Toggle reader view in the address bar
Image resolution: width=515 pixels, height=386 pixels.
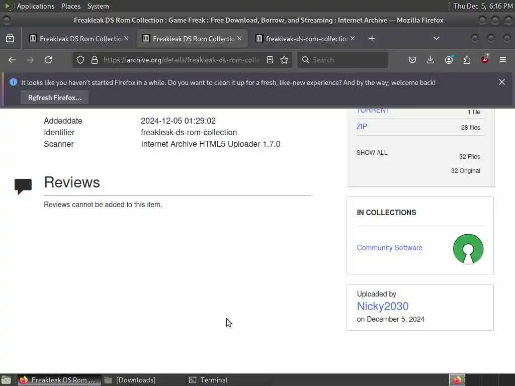[270, 60]
